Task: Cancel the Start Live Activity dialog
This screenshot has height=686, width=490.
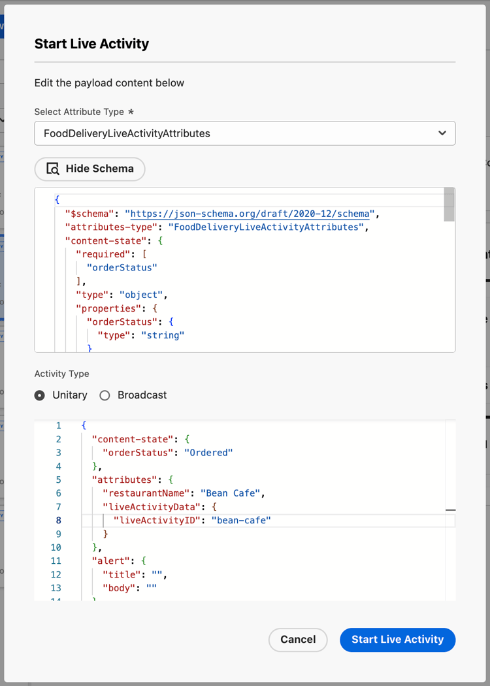Action: [298, 640]
